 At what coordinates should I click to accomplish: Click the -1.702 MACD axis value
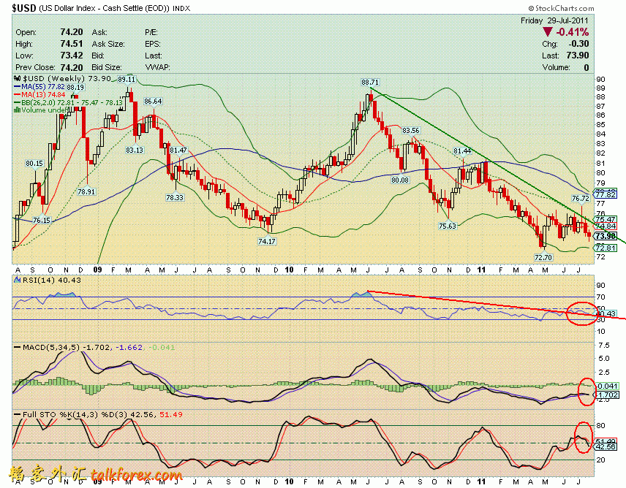pos(606,395)
